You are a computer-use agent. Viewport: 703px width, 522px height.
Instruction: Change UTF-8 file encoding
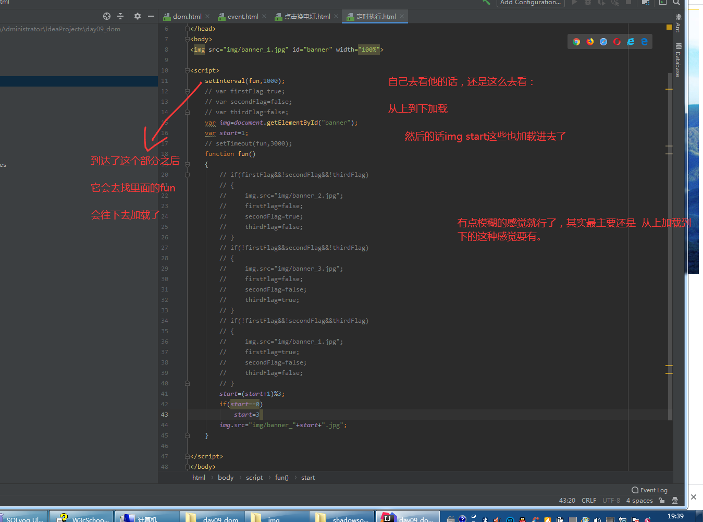click(x=611, y=501)
